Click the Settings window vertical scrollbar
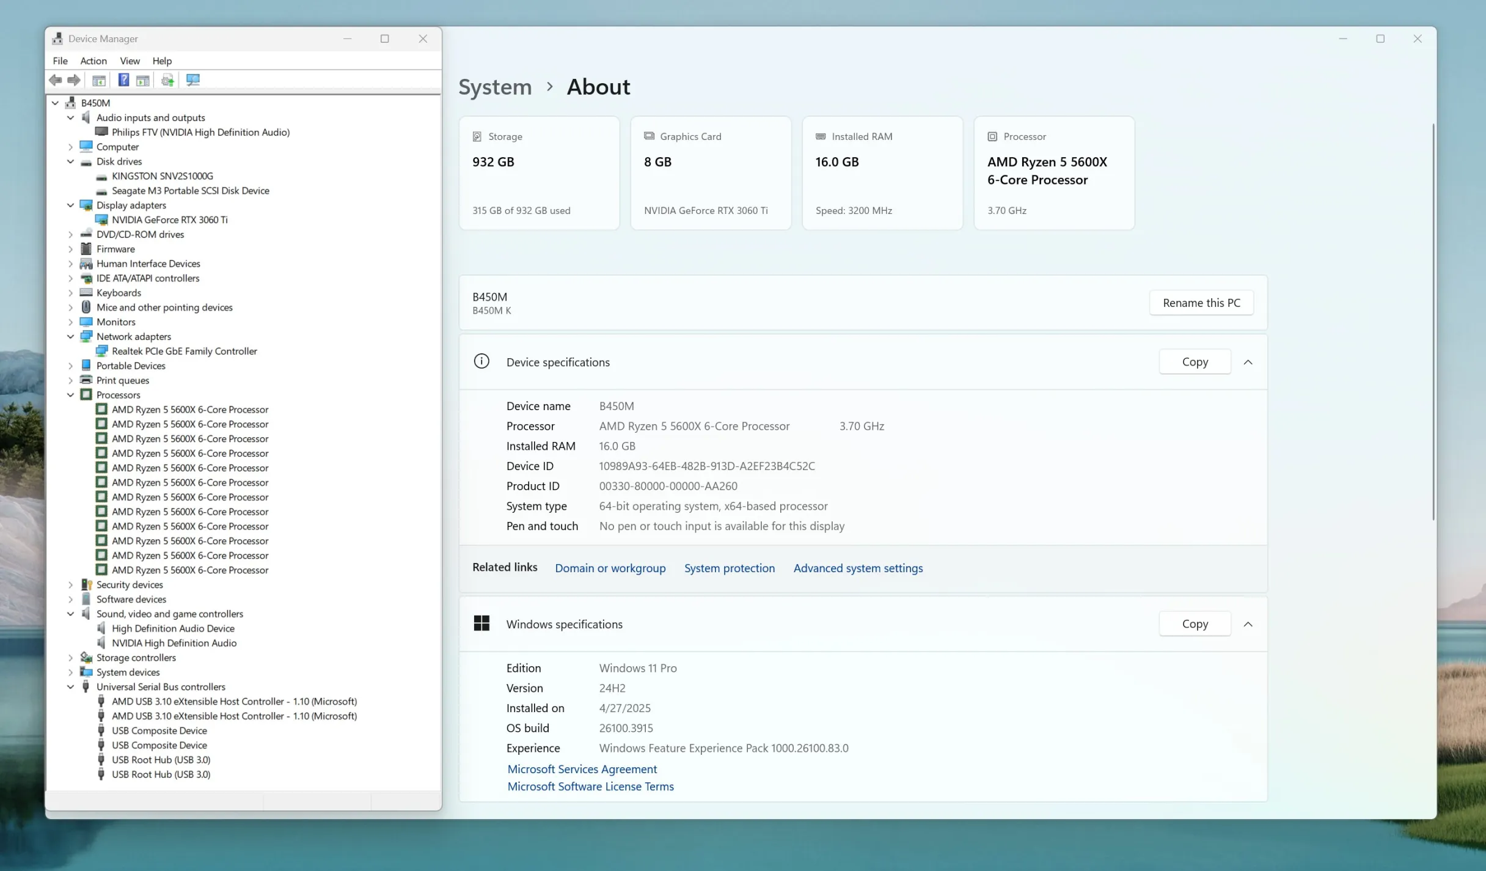Image resolution: width=1486 pixels, height=871 pixels. point(1433,322)
